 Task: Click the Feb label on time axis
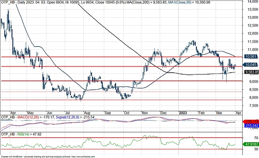[201, 113]
